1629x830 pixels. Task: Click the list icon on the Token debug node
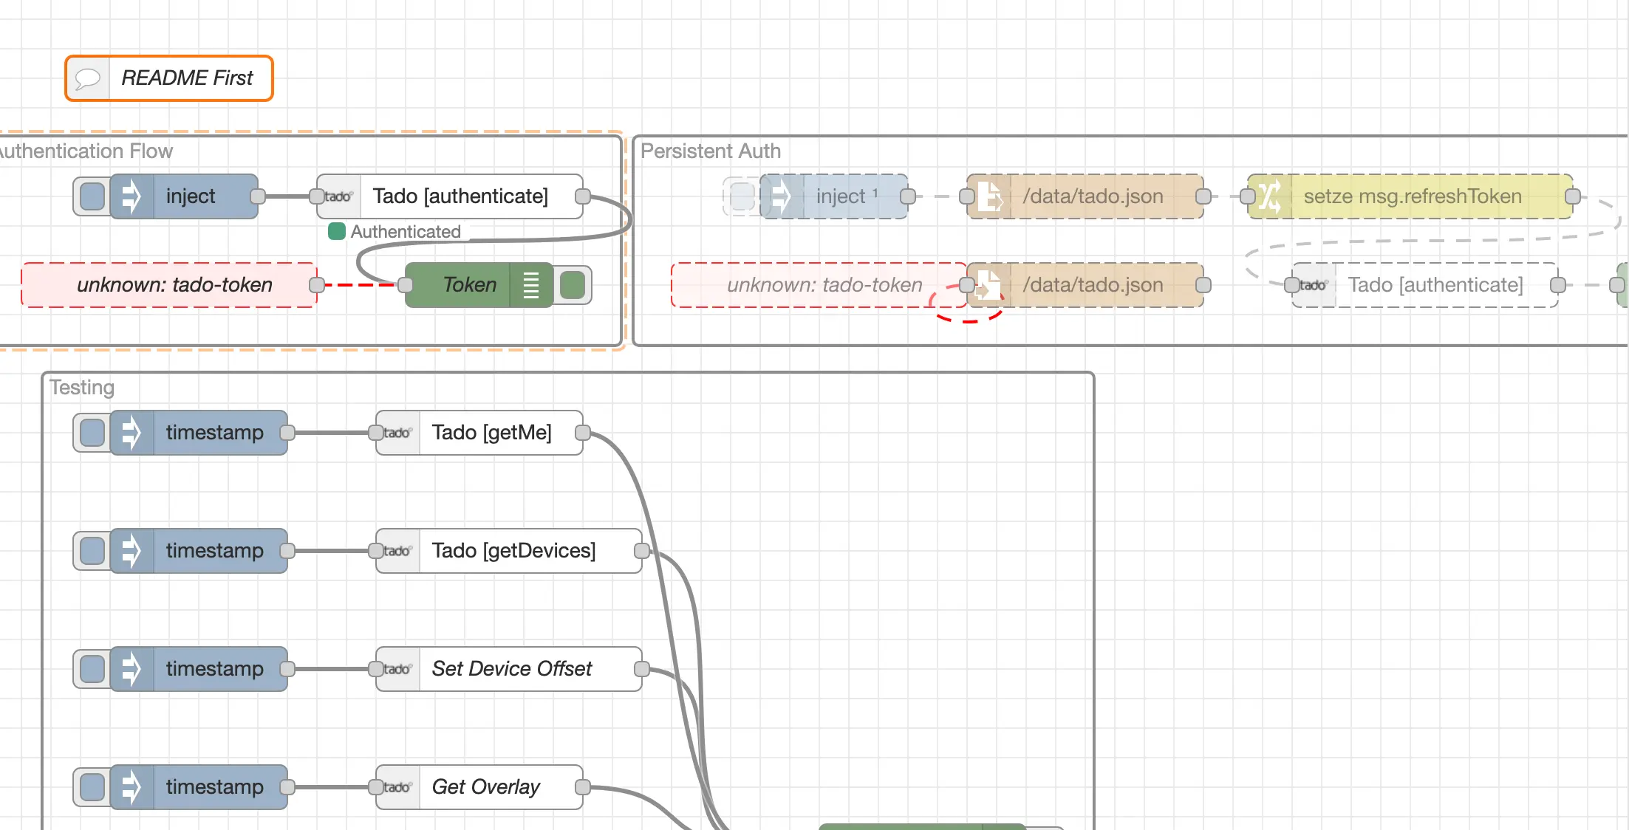point(531,285)
